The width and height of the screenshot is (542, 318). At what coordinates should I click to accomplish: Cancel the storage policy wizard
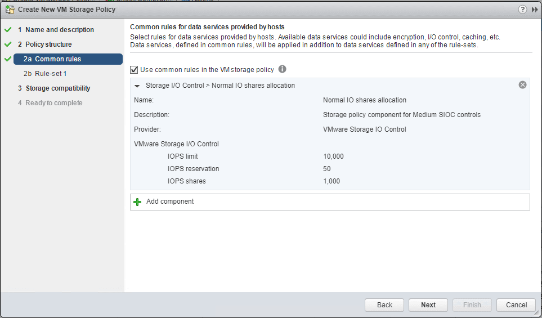tap(516, 304)
